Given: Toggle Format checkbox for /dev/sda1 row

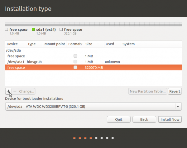Looking at the screenshot, I should (75, 62).
